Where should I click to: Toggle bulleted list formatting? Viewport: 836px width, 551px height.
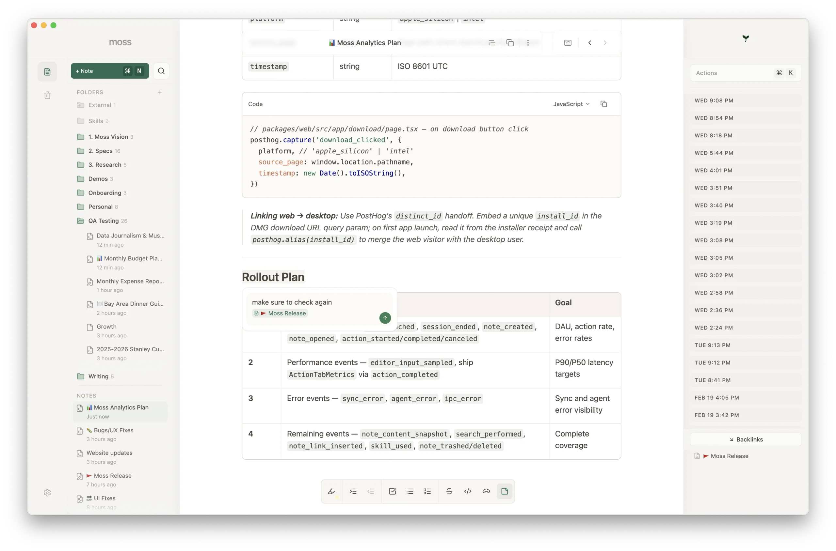(x=410, y=491)
